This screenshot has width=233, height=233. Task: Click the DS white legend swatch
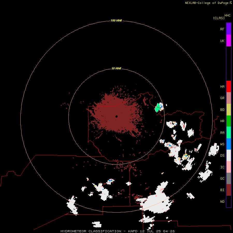coord(229,155)
